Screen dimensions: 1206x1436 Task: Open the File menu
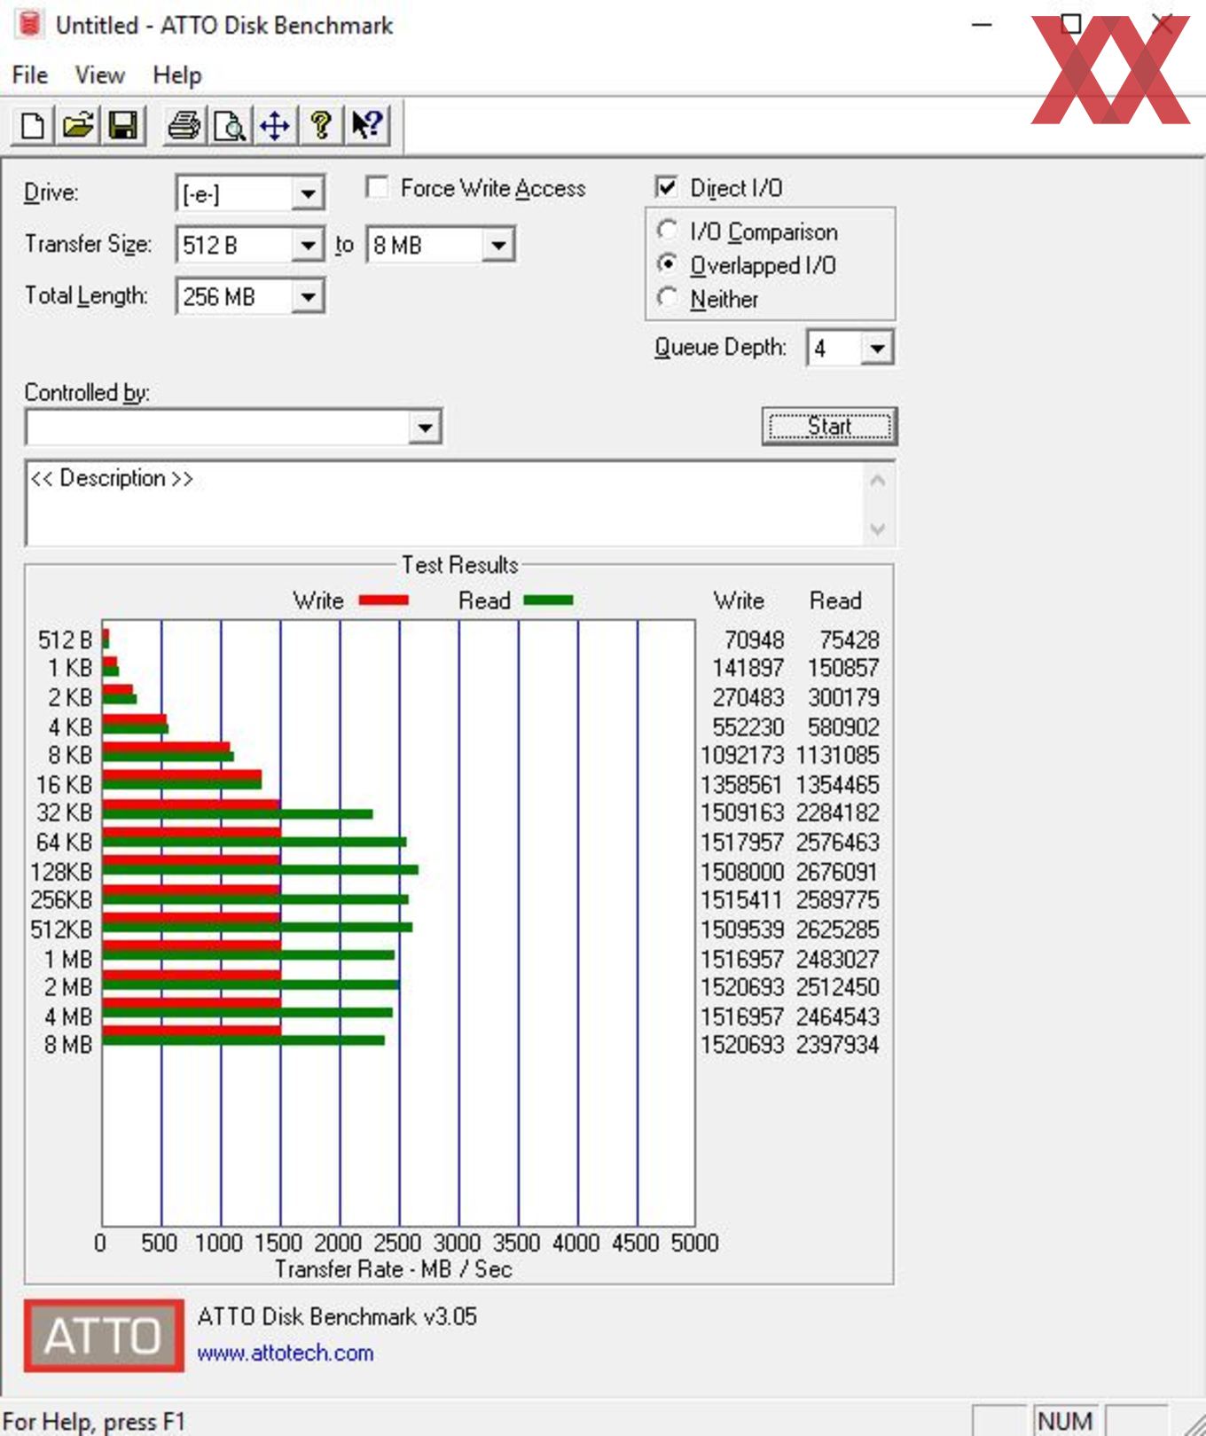(x=30, y=75)
